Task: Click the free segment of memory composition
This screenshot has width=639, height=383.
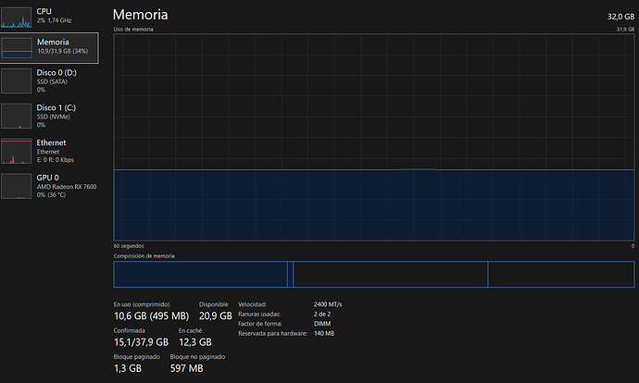Action: tap(560, 274)
